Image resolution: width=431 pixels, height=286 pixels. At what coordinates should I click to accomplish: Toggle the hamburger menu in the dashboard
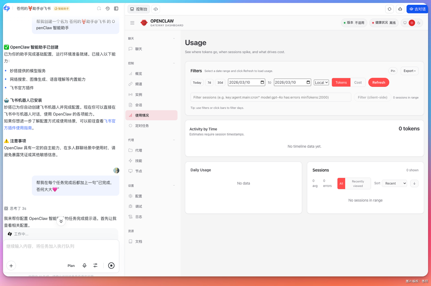click(x=132, y=23)
